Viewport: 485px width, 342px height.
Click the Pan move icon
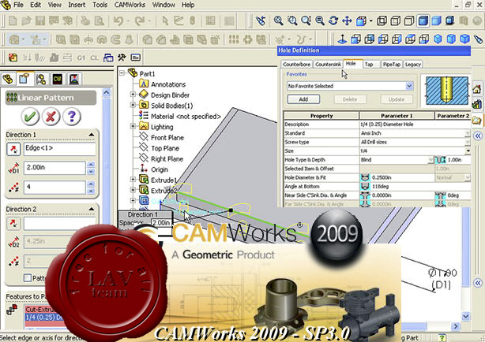tap(347, 20)
